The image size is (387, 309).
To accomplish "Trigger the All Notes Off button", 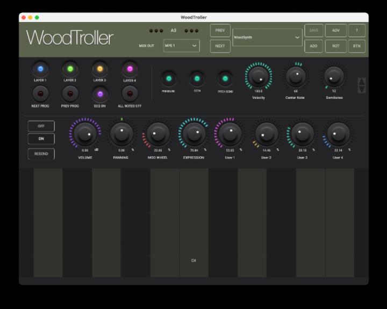I will coord(130,94).
